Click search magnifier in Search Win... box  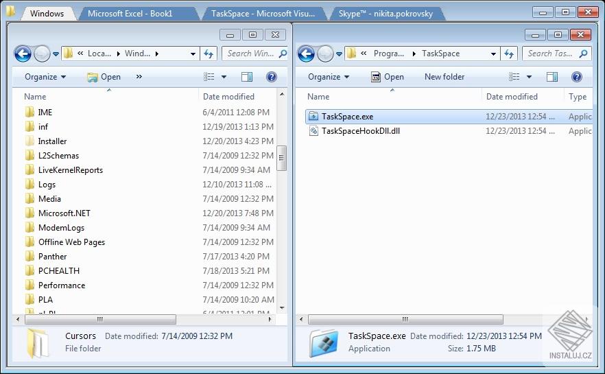click(283, 54)
